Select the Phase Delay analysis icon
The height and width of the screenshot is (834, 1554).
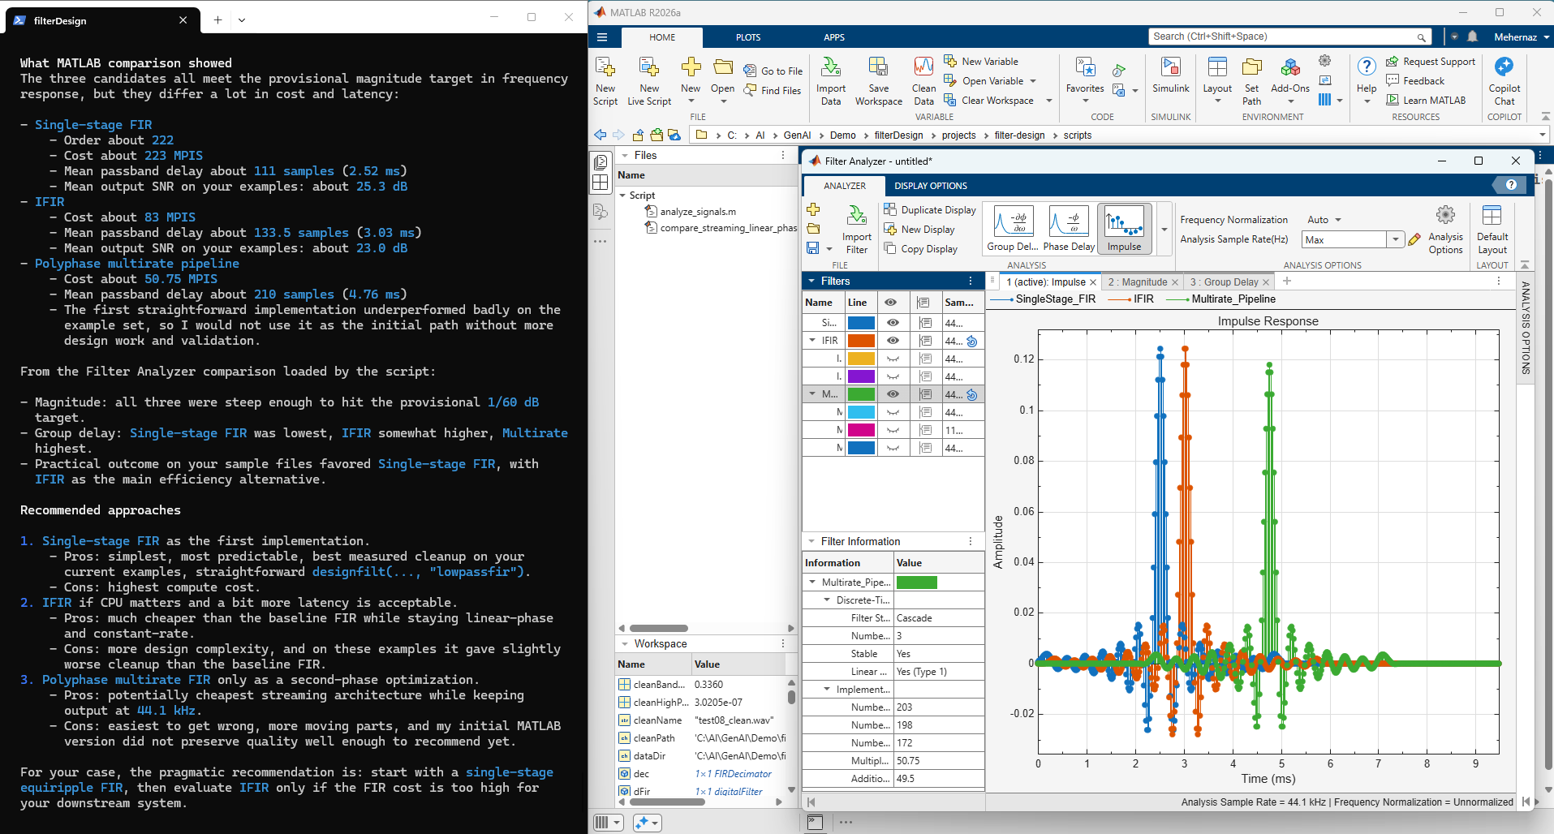click(x=1069, y=228)
